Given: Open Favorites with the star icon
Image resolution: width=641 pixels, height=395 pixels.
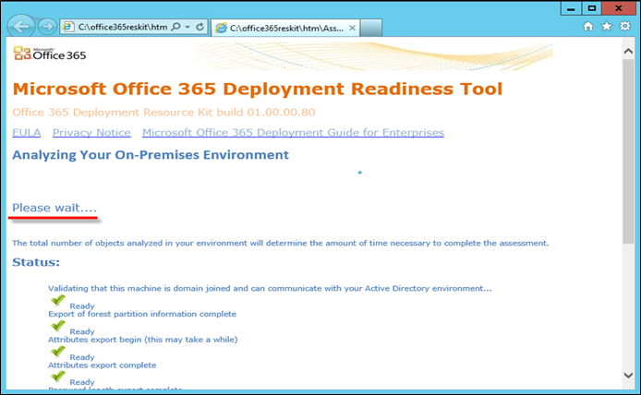Looking at the screenshot, I should click(606, 27).
